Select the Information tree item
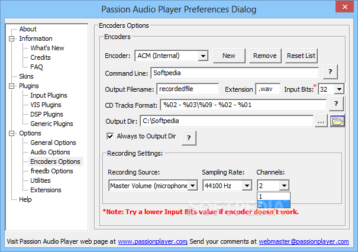The image size is (358, 252). click(x=36, y=38)
